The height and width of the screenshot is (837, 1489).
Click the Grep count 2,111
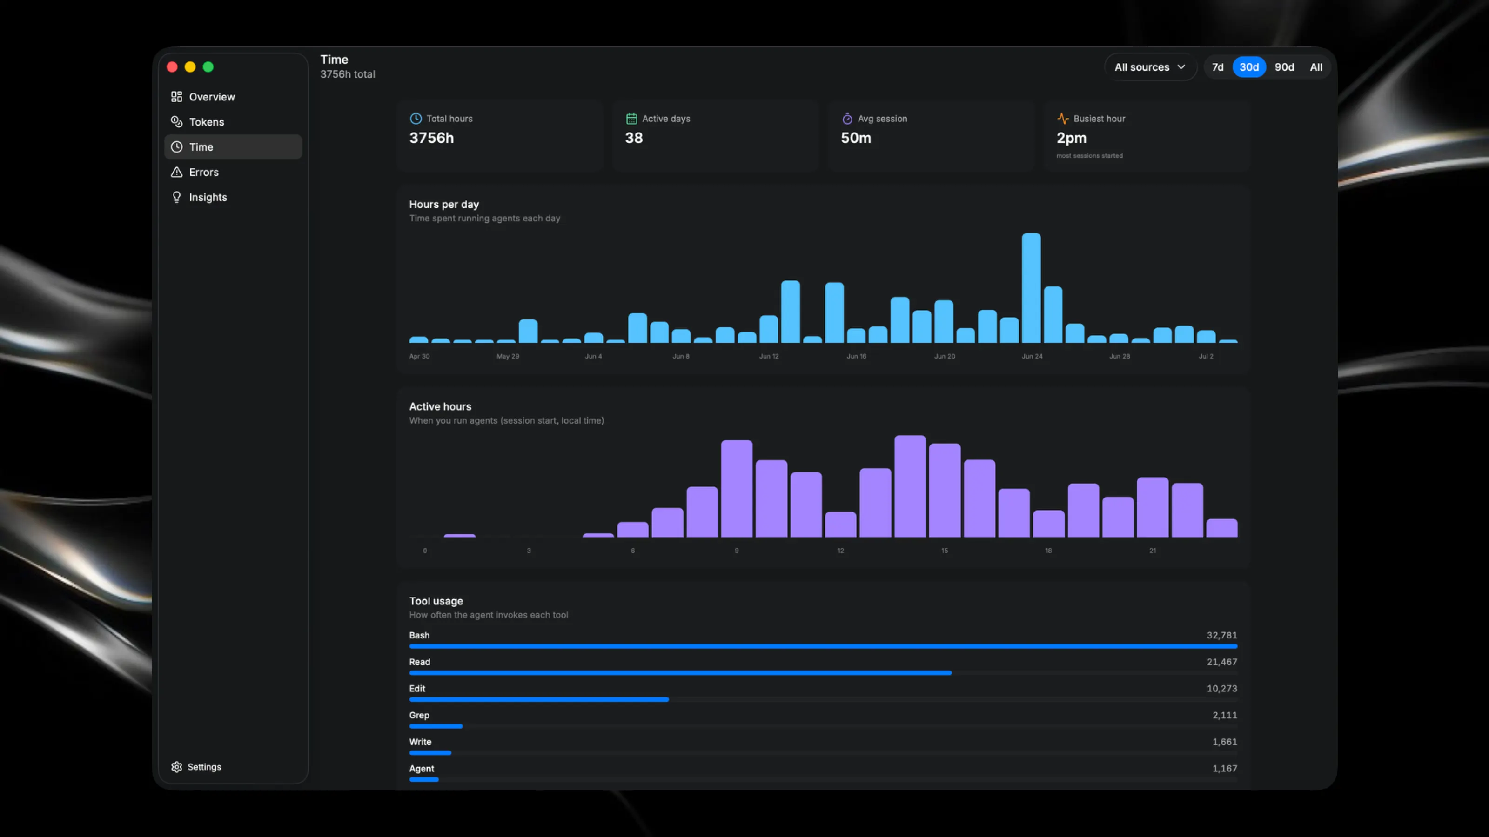coord(1224,715)
